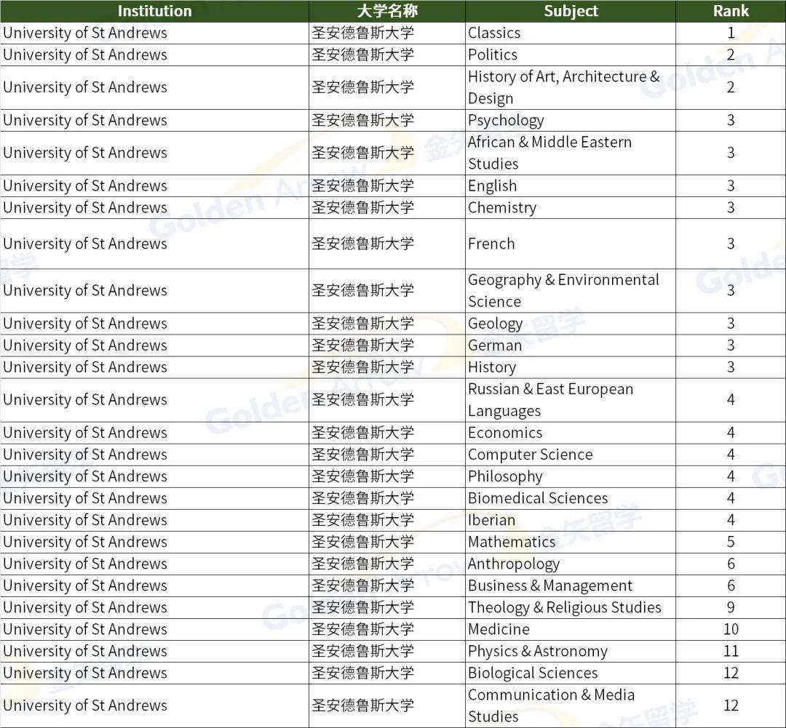The image size is (786, 728).
Task: Select the Politics subject cell
Action: tap(492, 55)
